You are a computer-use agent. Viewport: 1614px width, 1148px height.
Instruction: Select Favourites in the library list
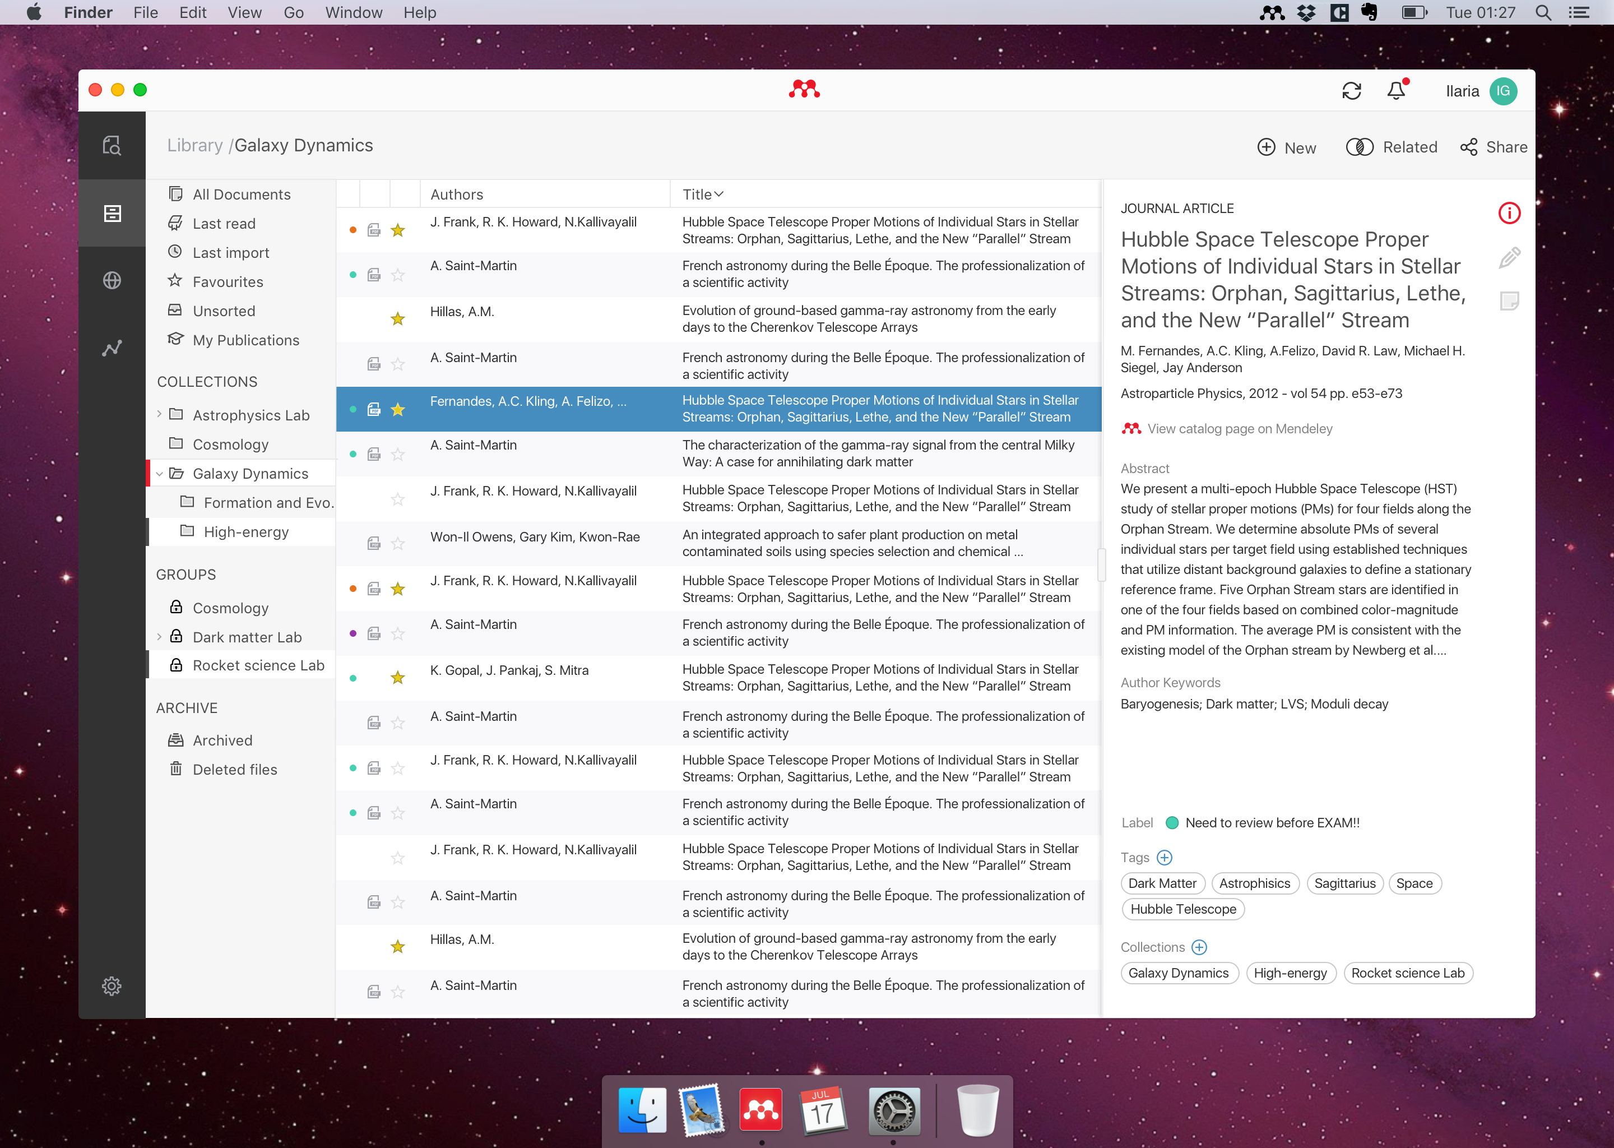pyautogui.click(x=228, y=282)
